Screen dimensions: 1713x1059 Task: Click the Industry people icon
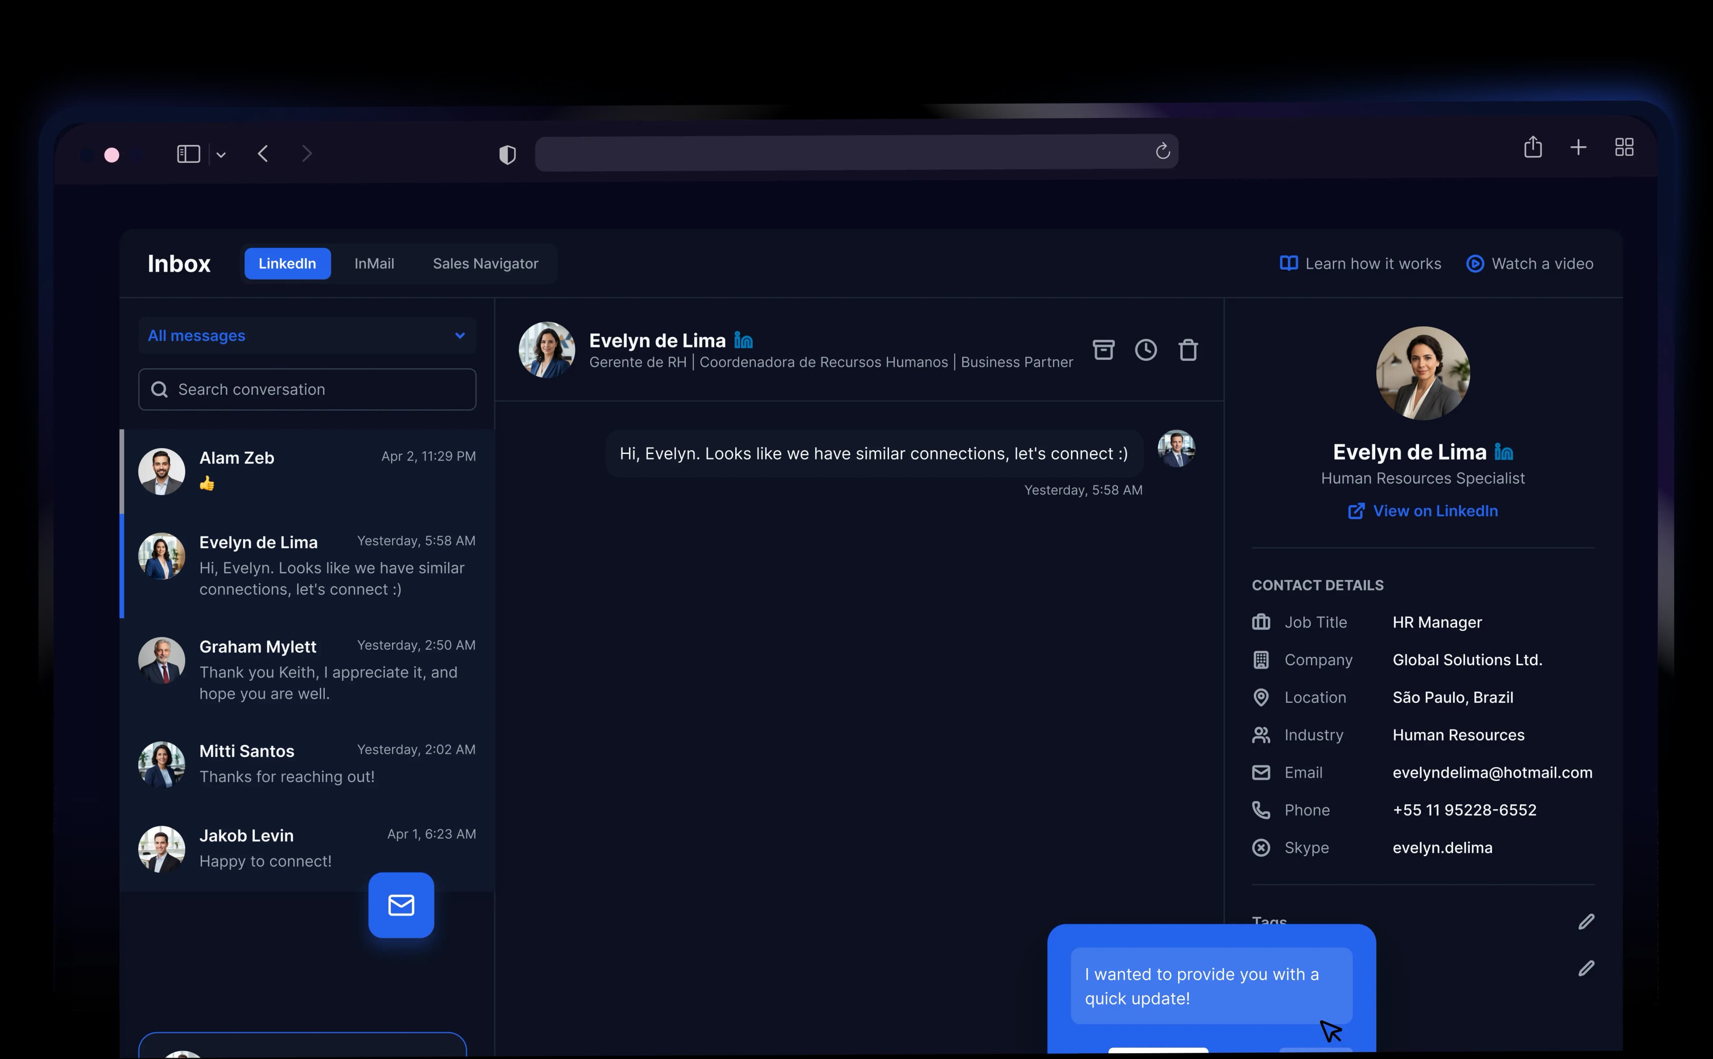point(1261,735)
